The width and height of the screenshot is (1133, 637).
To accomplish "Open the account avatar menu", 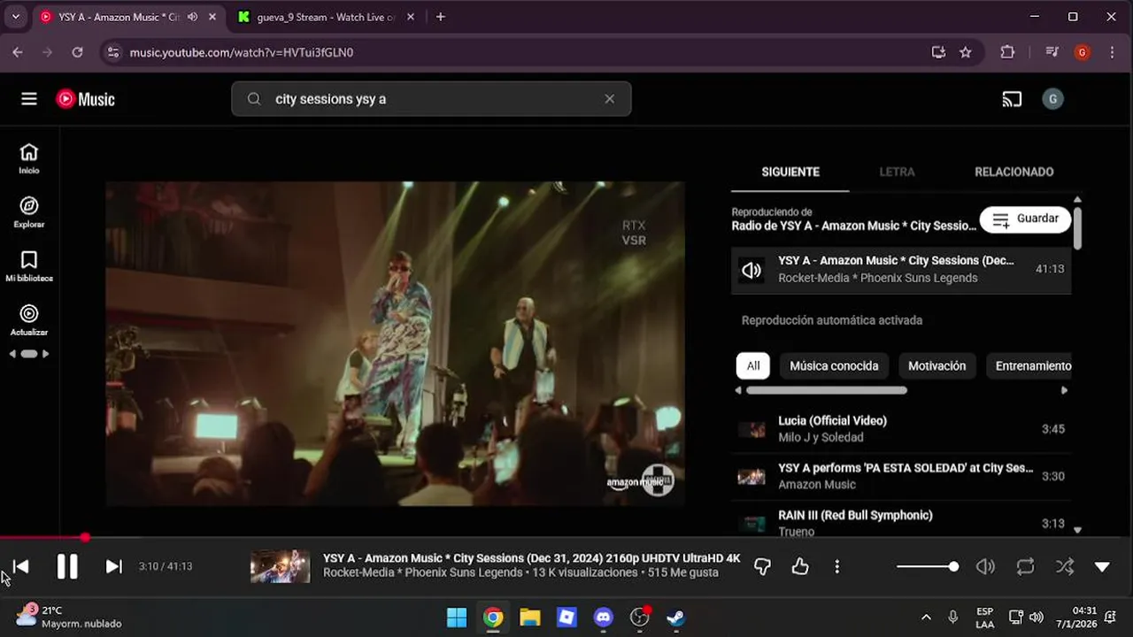I will point(1052,99).
